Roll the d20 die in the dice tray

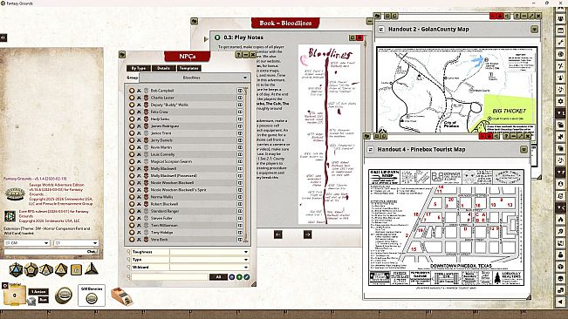click(x=16, y=269)
